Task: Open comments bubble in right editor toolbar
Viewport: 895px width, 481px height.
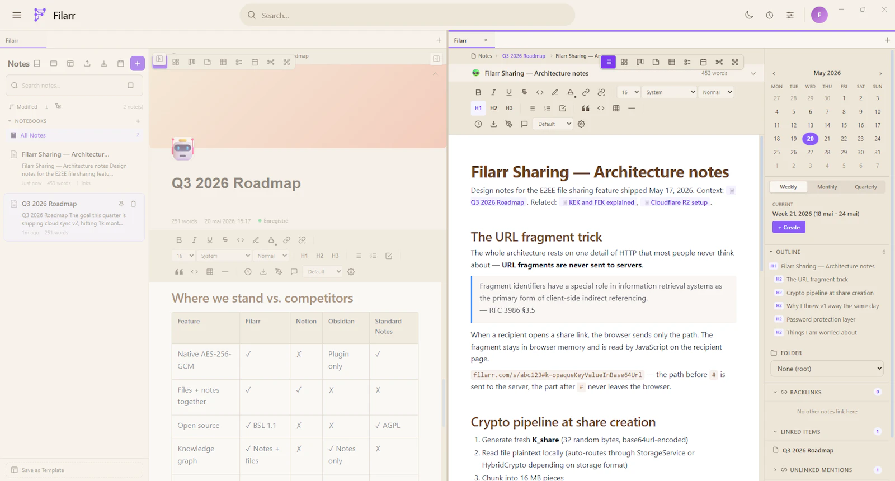Action: pos(524,124)
